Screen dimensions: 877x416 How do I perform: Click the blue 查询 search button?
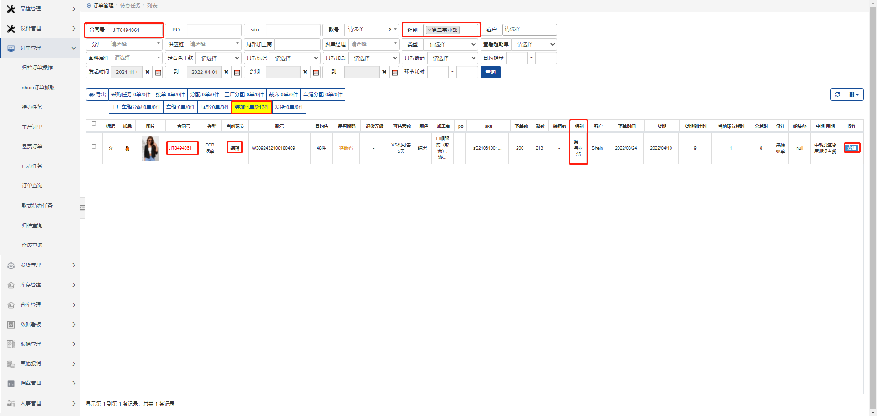(490, 72)
